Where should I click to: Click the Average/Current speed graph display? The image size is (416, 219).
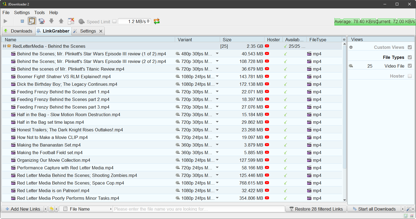(375, 21)
